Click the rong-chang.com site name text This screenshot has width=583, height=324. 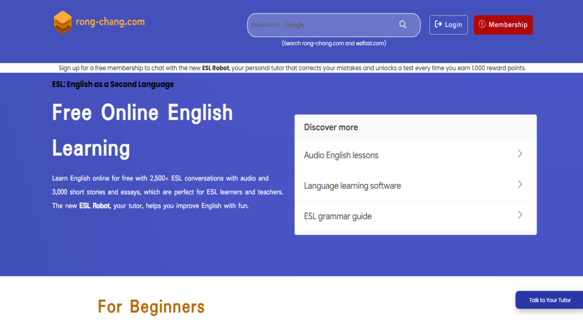pyautogui.click(x=110, y=22)
